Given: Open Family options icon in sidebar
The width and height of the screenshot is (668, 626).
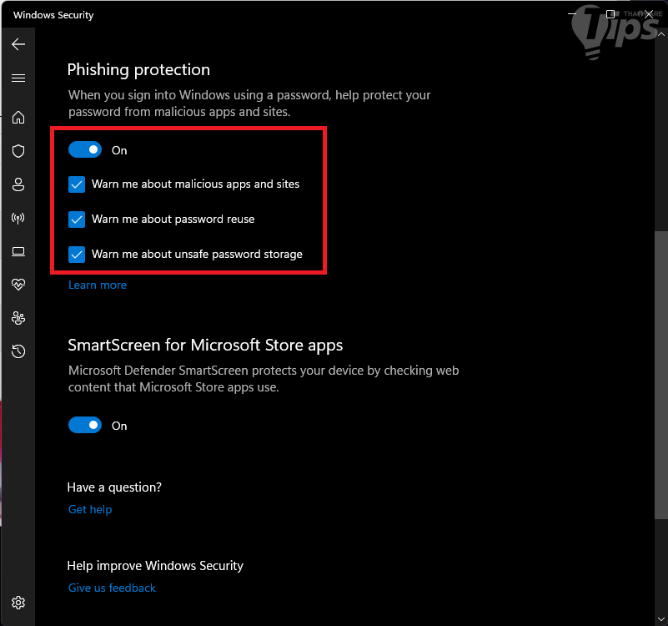Looking at the screenshot, I should tap(18, 318).
